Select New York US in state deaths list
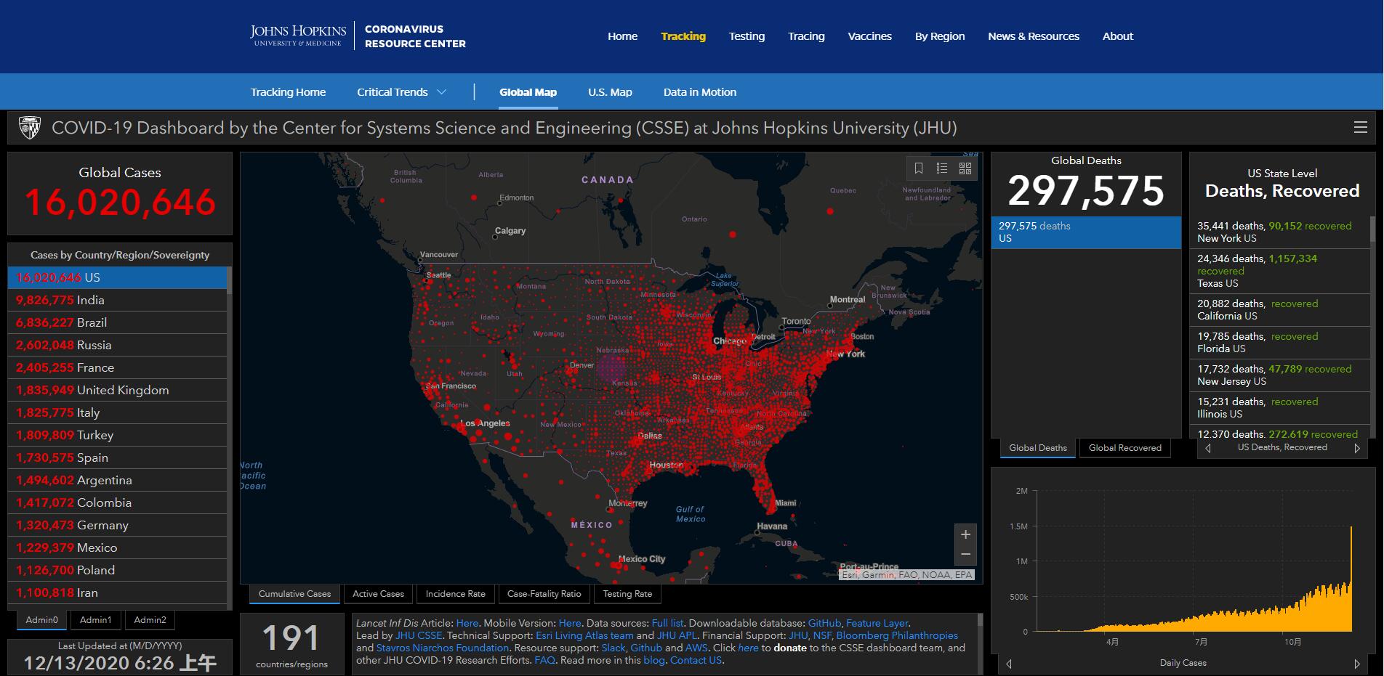The image size is (1384, 676). (x=1281, y=232)
